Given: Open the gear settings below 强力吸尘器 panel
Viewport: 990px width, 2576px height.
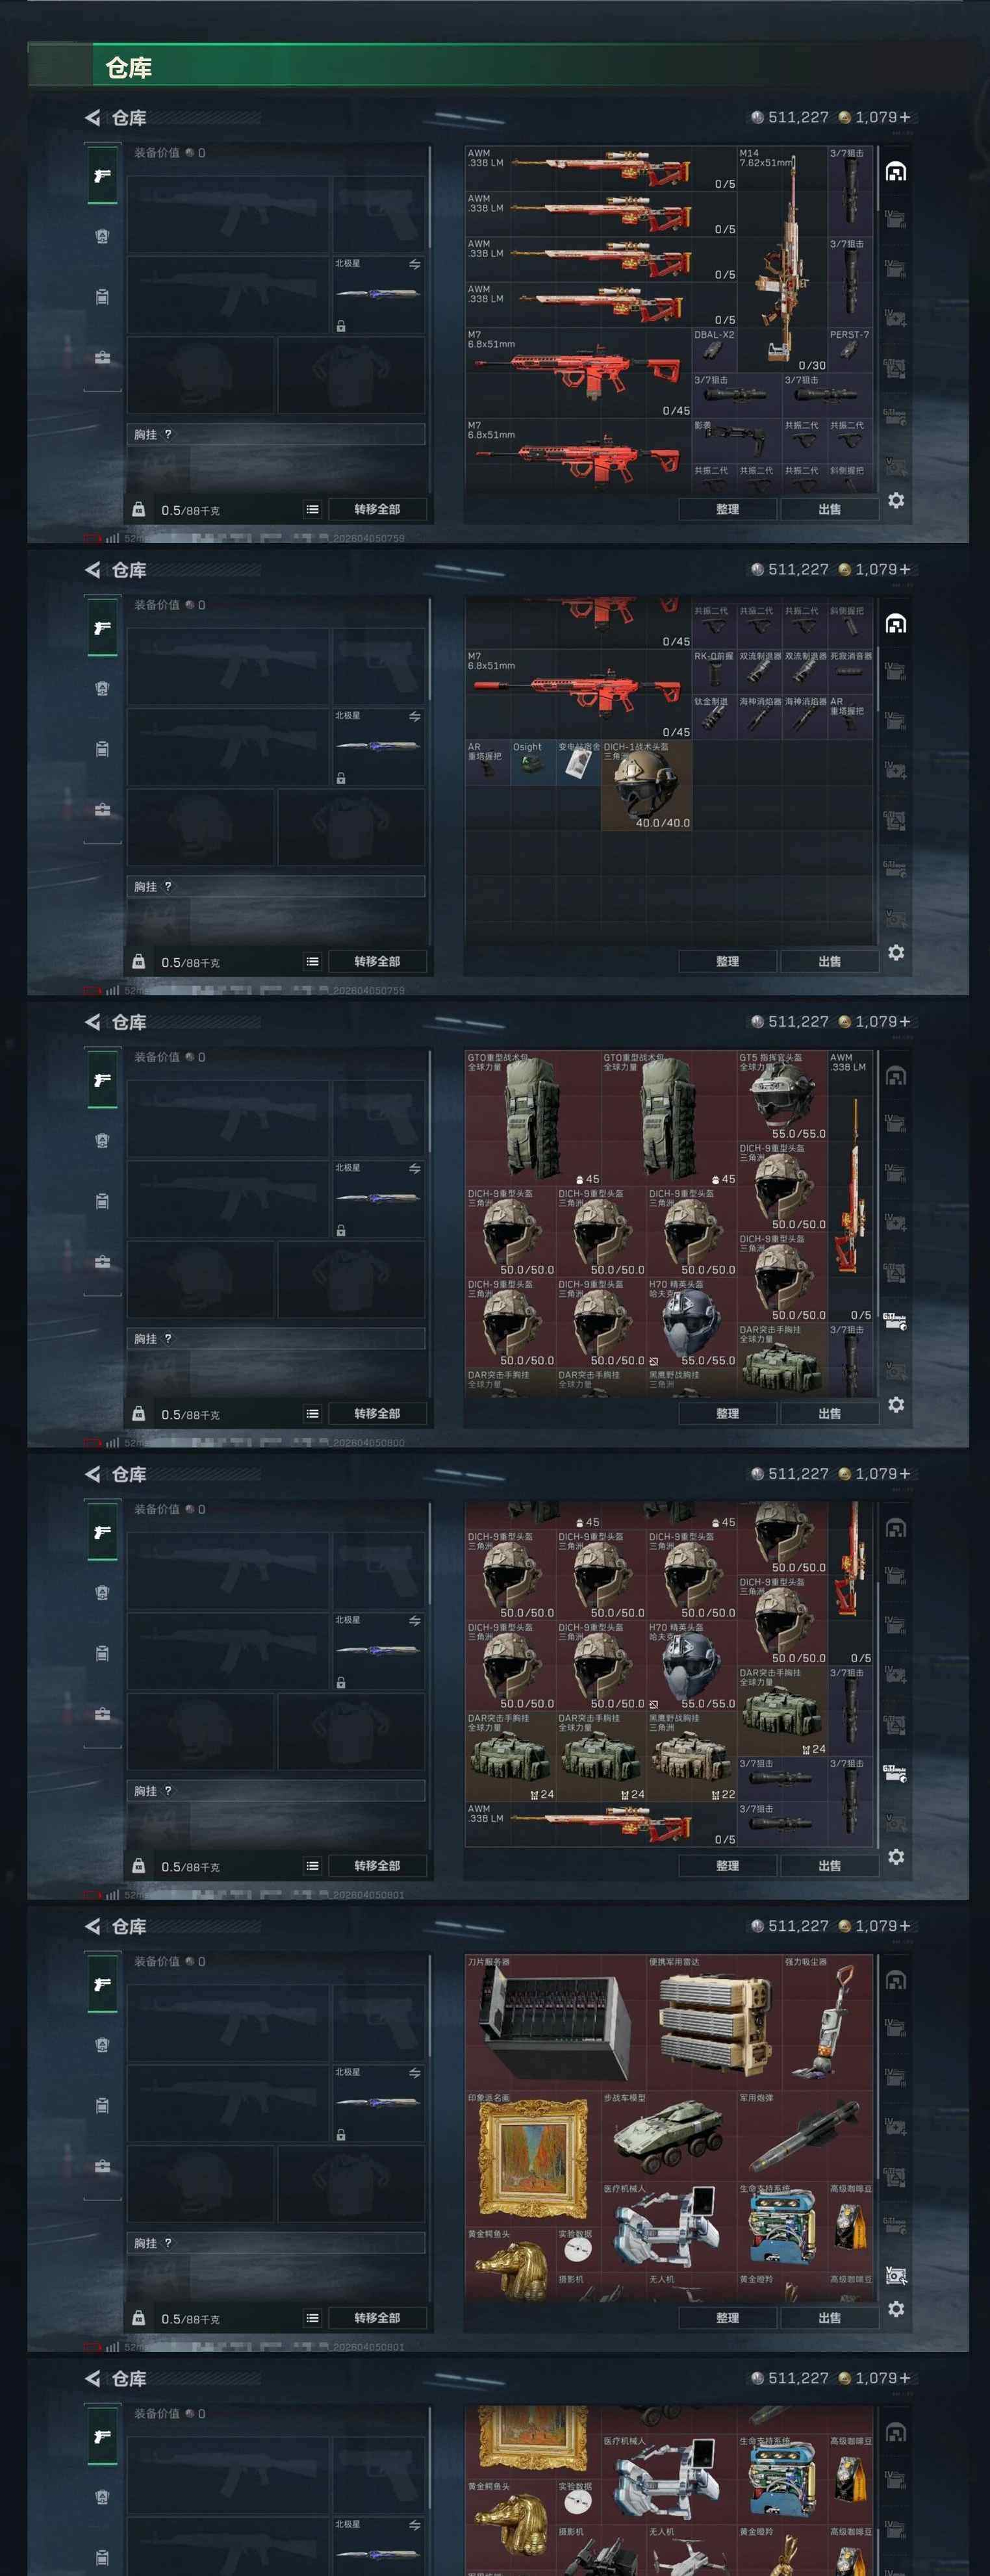Looking at the screenshot, I should [896, 2309].
